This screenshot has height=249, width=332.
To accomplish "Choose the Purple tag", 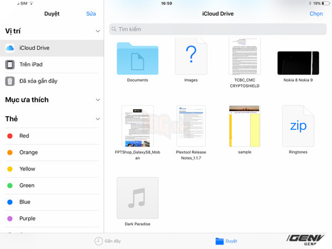I will pos(10,218).
